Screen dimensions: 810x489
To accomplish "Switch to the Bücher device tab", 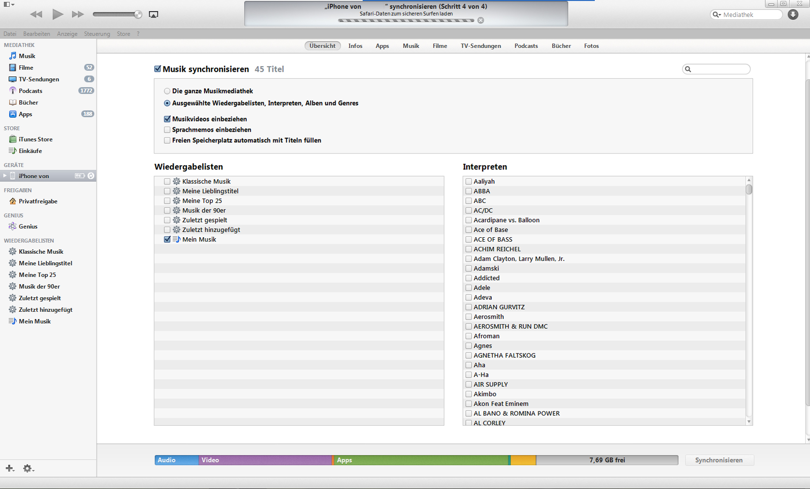I will coord(561,46).
